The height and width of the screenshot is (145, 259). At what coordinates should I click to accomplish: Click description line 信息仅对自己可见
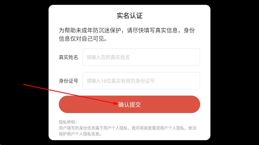(x=83, y=39)
